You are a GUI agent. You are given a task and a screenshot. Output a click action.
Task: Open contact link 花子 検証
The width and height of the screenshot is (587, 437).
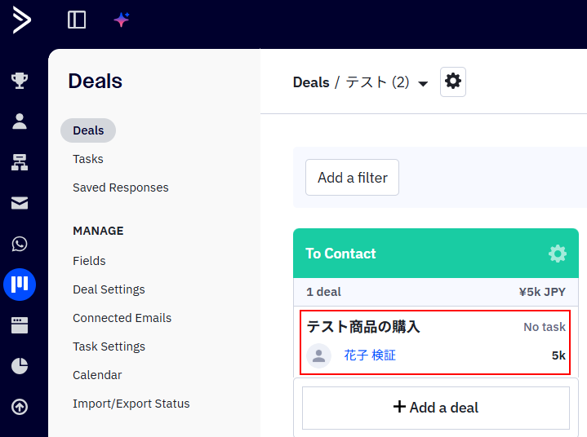click(370, 355)
